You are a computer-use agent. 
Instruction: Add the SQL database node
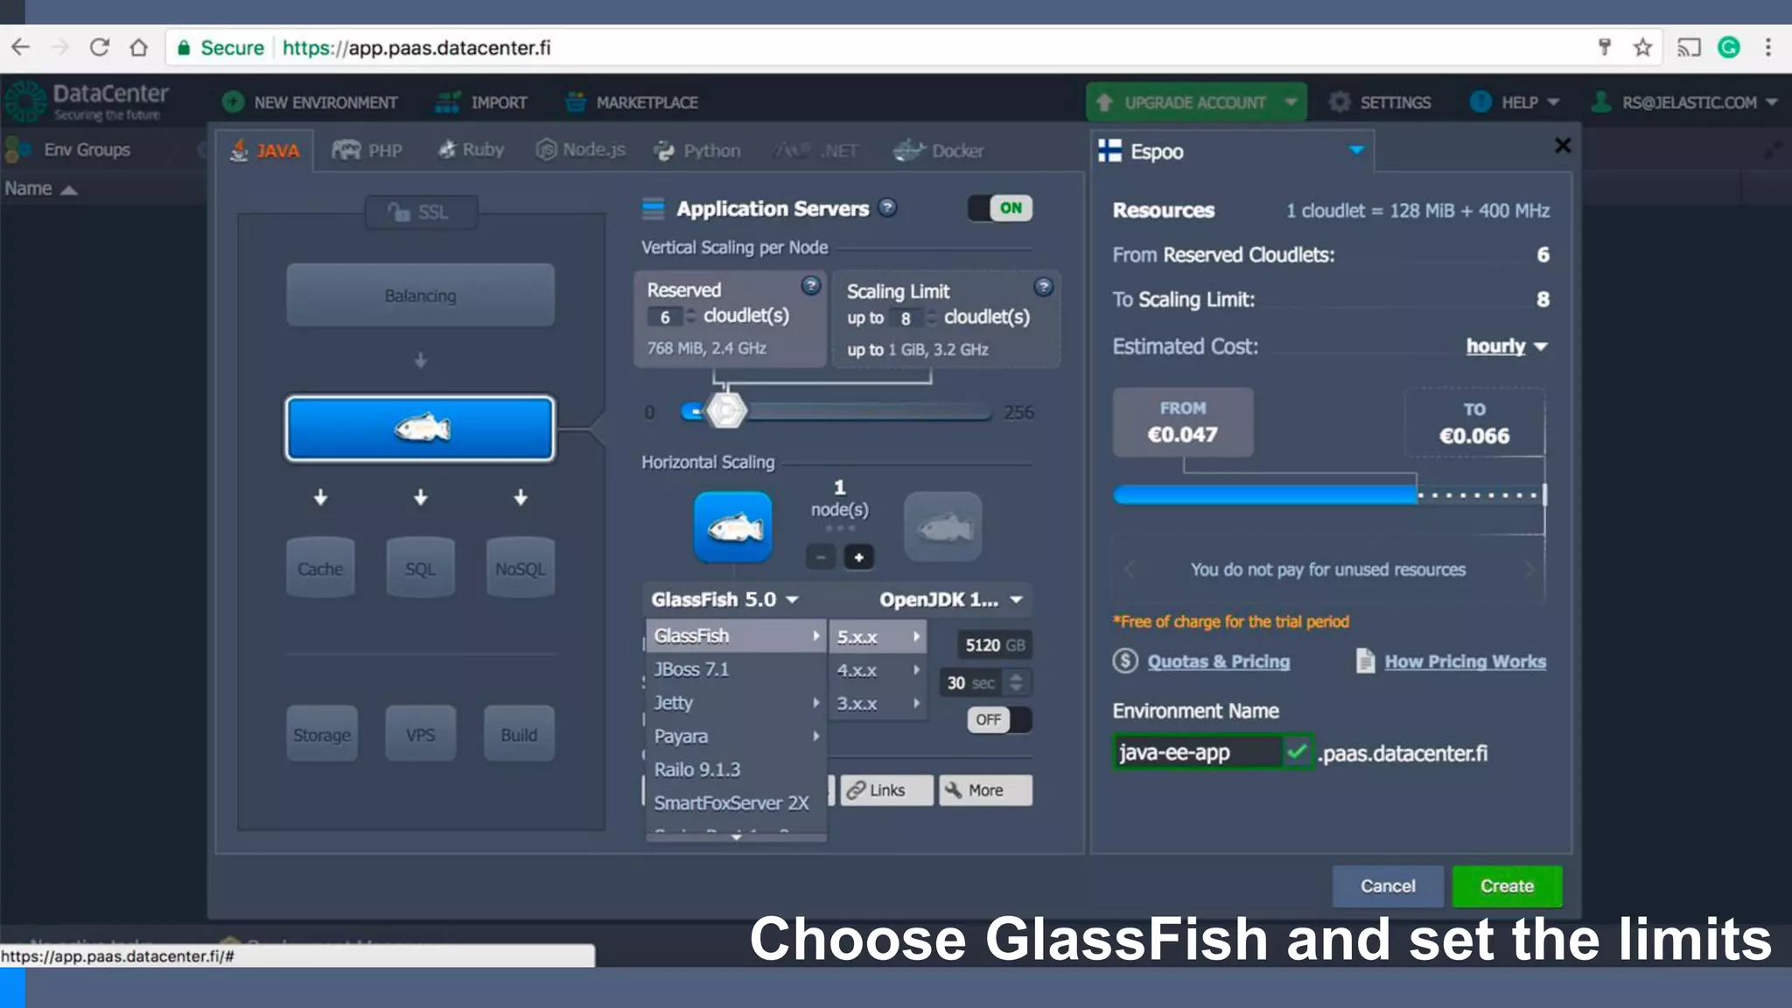(420, 569)
